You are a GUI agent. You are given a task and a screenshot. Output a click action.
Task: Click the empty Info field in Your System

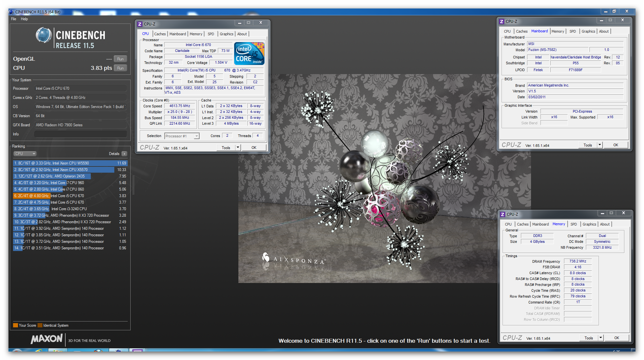(x=81, y=134)
